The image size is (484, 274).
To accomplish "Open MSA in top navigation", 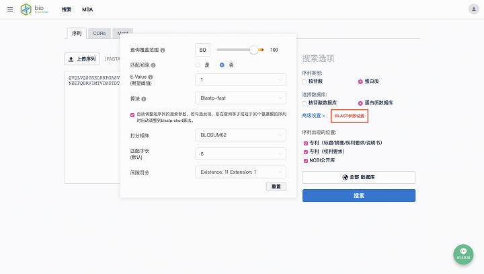I will pos(87,9).
